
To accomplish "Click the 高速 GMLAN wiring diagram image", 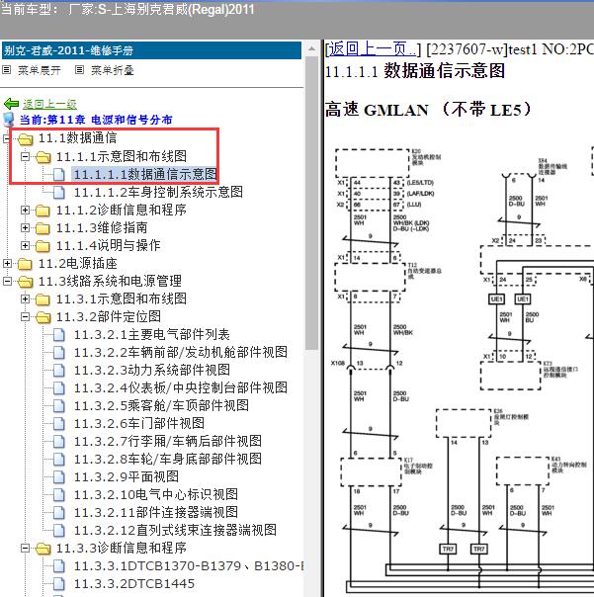I will 460,370.
